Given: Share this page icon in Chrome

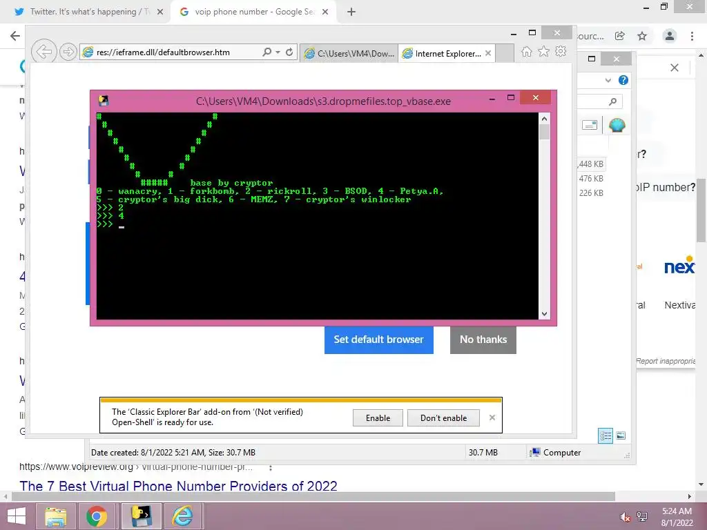Looking at the screenshot, I should (620, 36).
